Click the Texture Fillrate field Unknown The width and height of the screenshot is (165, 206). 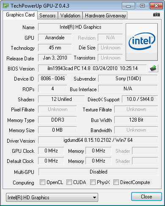[x=136, y=109]
